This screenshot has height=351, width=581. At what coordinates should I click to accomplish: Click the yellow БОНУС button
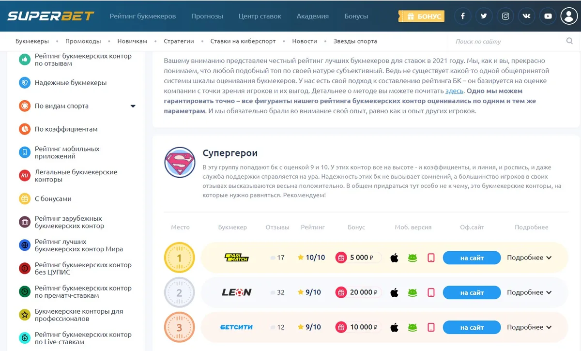(x=422, y=16)
